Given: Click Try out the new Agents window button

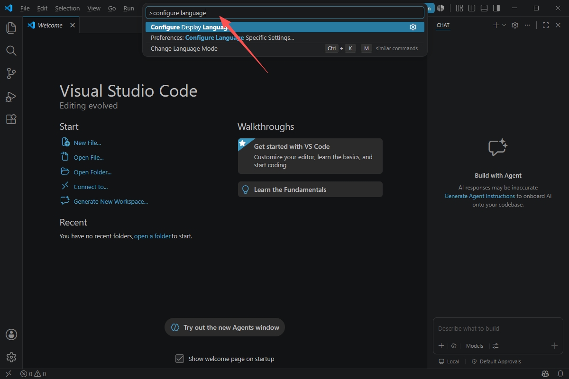Looking at the screenshot, I should point(225,327).
